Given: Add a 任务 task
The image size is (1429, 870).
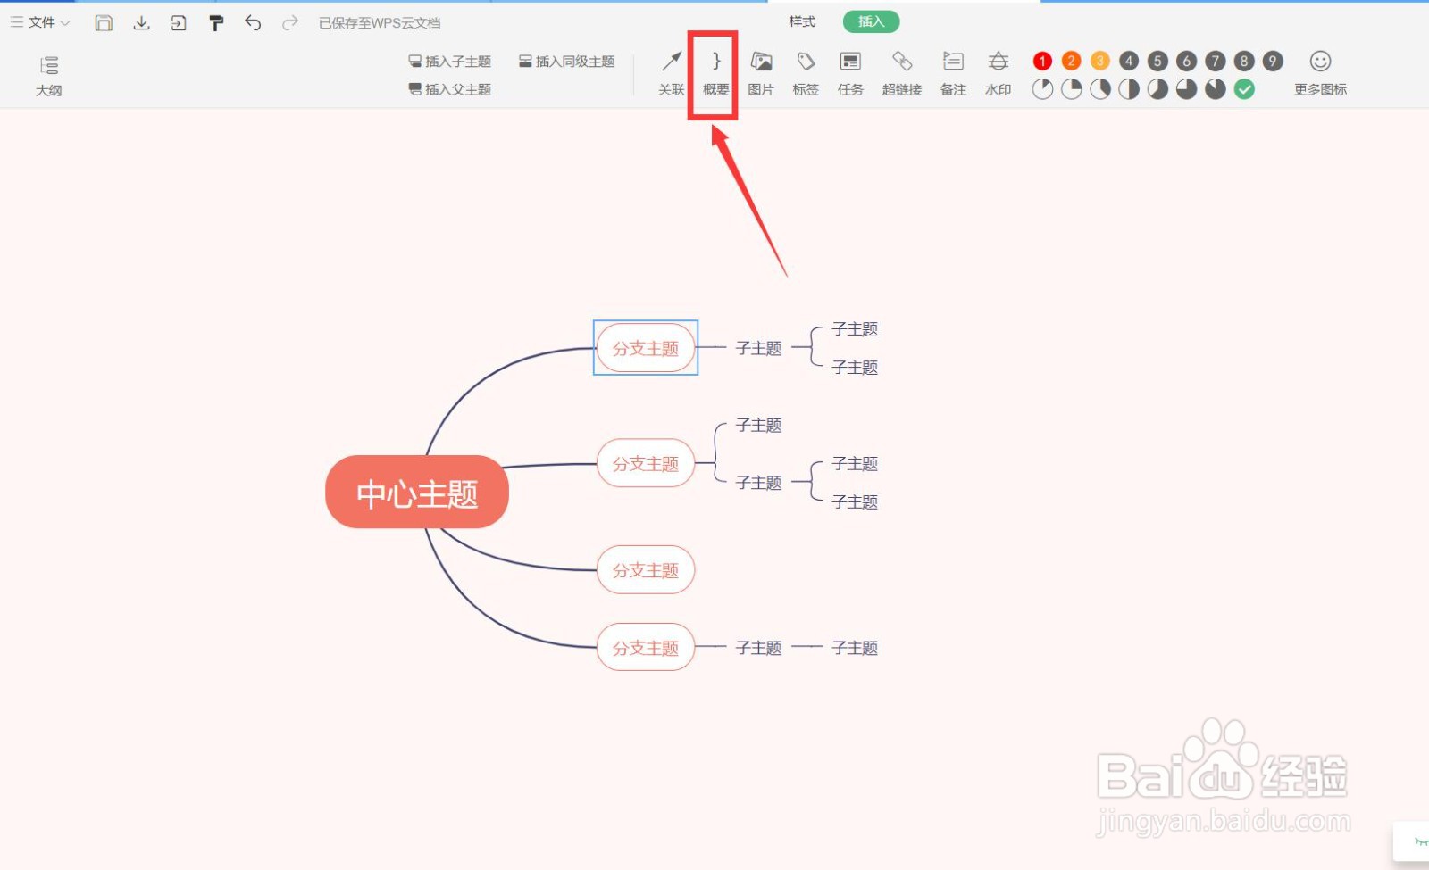Looking at the screenshot, I should [850, 73].
